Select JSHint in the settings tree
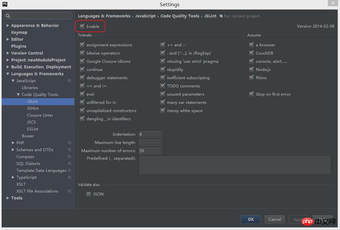 [x=33, y=108]
